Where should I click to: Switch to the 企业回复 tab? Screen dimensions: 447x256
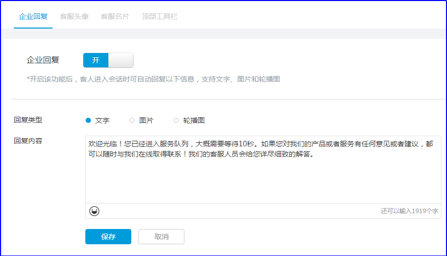click(x=33, y=16)
